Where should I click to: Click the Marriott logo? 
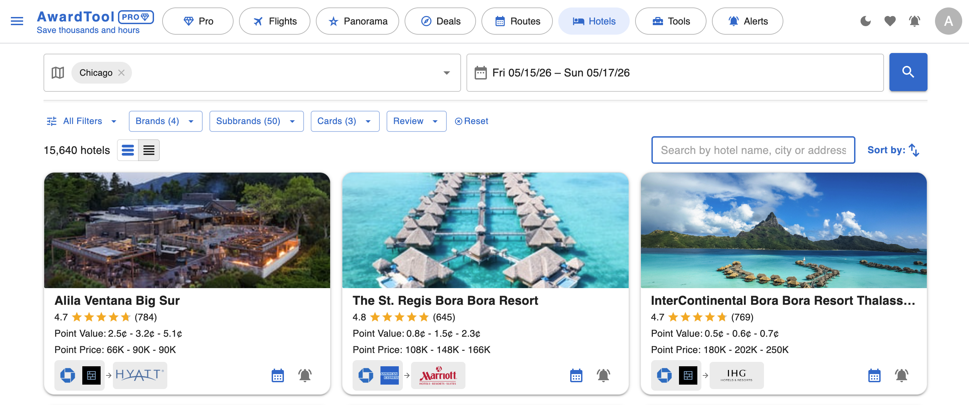[438, 375]
